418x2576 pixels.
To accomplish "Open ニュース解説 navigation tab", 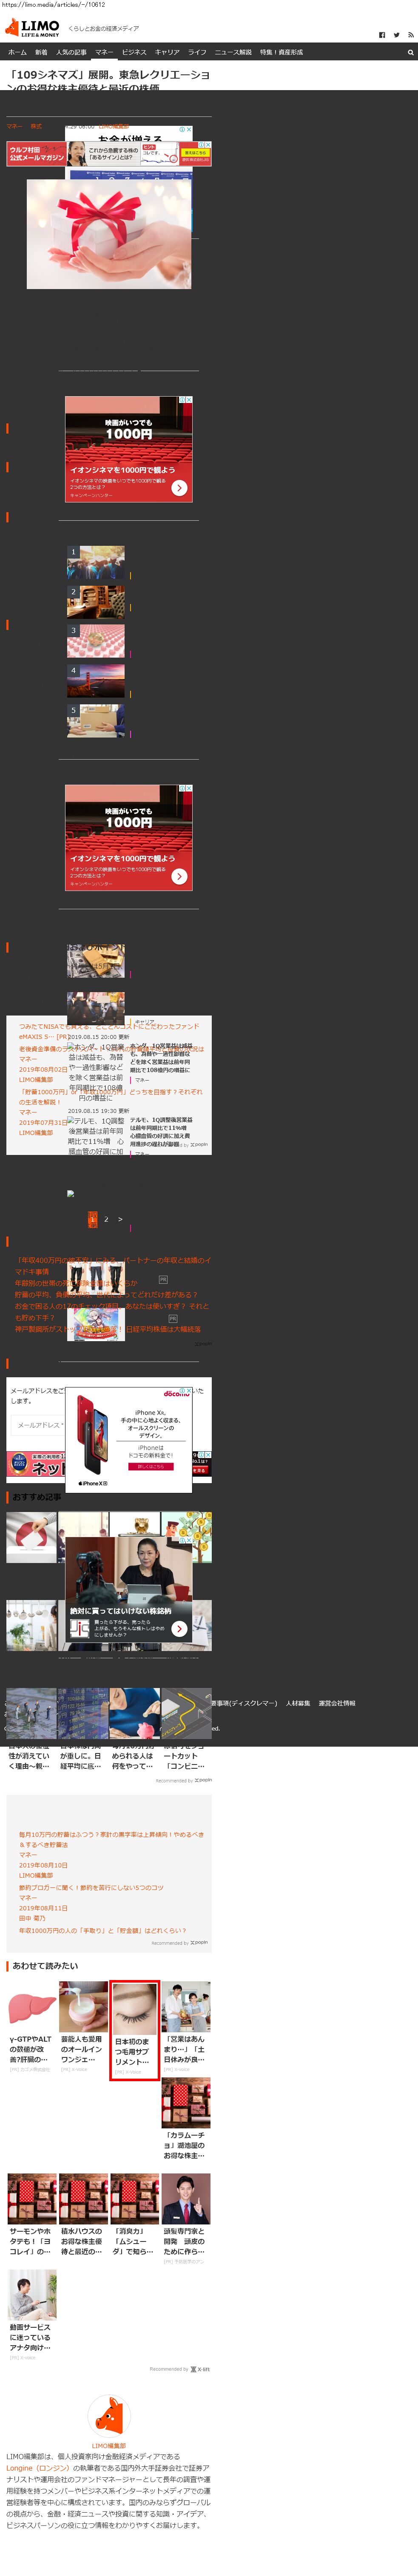I will coord(233,52).
